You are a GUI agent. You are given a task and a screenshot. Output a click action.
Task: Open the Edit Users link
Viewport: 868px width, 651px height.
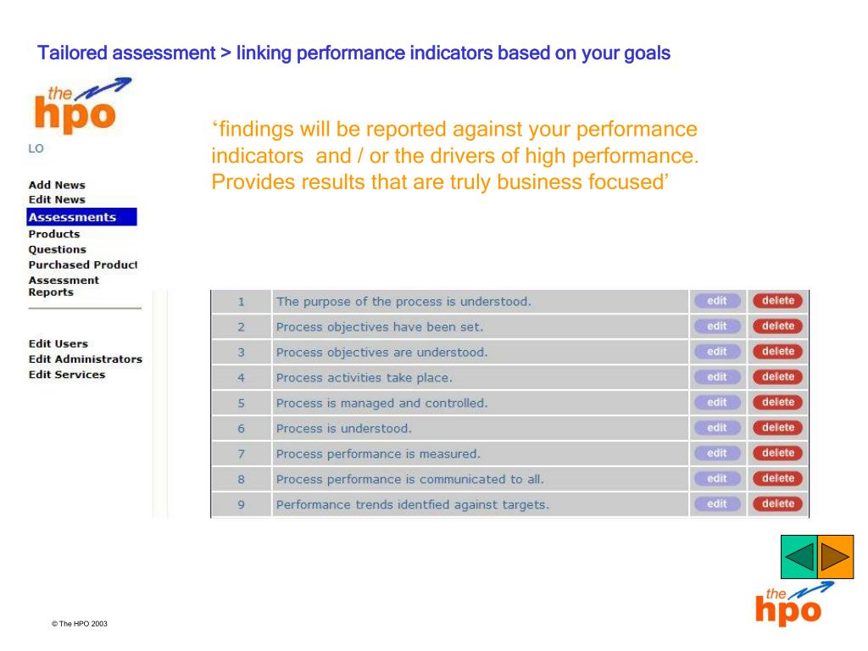point(58,344)
